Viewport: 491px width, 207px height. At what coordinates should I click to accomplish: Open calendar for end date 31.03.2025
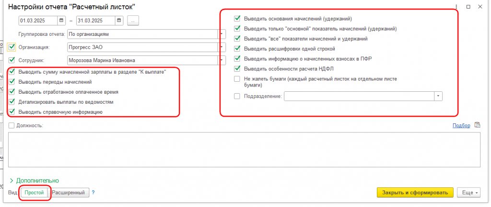[x=119, y=21]
